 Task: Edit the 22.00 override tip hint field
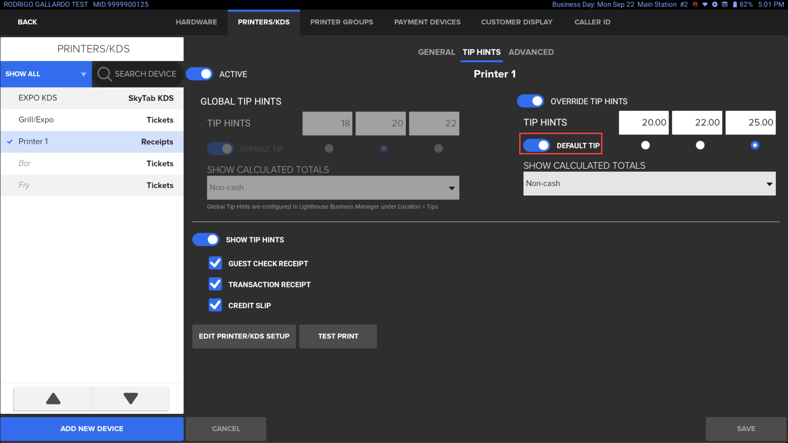click(x=697, y=123)
